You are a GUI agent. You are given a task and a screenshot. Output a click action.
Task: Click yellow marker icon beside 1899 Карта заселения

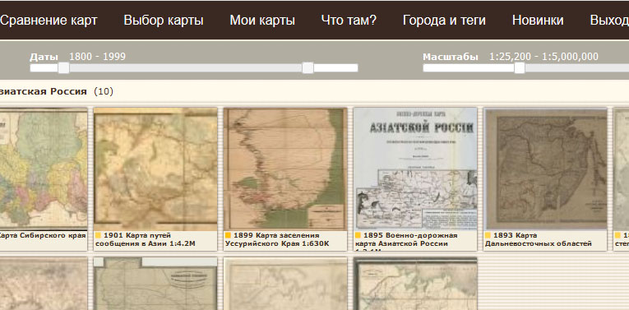[x=228, y=235]
